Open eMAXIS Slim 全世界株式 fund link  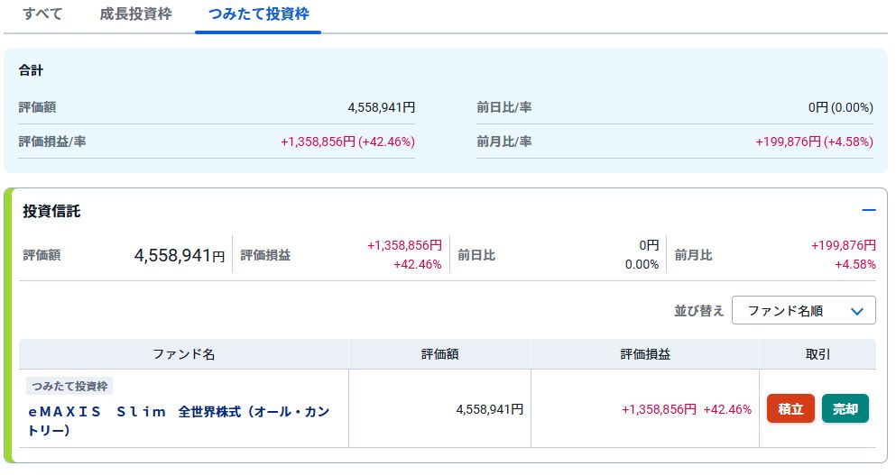tap(179, 420)
